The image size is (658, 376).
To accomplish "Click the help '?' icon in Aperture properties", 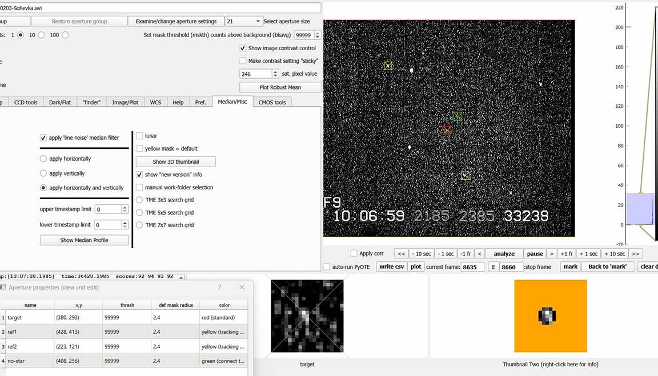I will tap(220, 288).
